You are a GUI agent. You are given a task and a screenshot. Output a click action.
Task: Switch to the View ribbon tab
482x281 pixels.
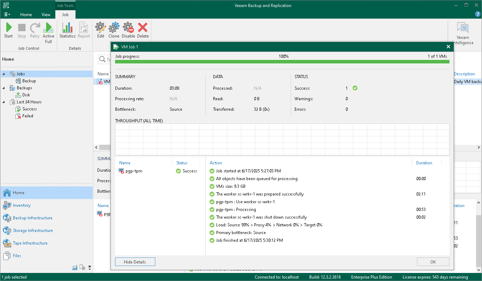click(x=46, y=15)
